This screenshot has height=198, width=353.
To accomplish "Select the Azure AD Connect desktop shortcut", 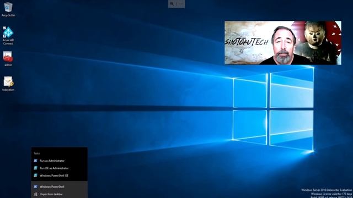I will (x=8, y=35).
